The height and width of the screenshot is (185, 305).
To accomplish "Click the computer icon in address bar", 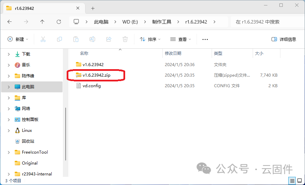I will (76, 22).
